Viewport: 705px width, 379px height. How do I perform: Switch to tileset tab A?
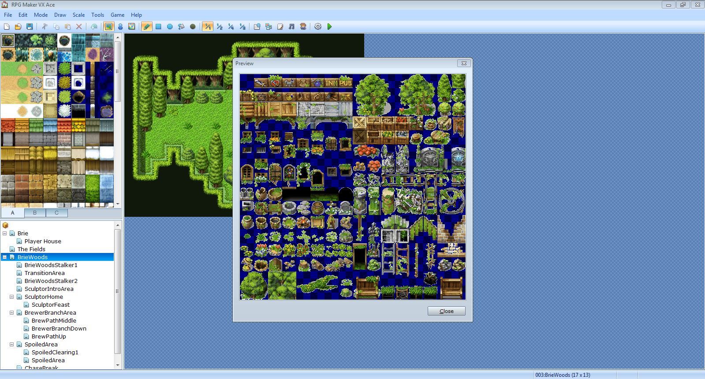pos(12,213)
